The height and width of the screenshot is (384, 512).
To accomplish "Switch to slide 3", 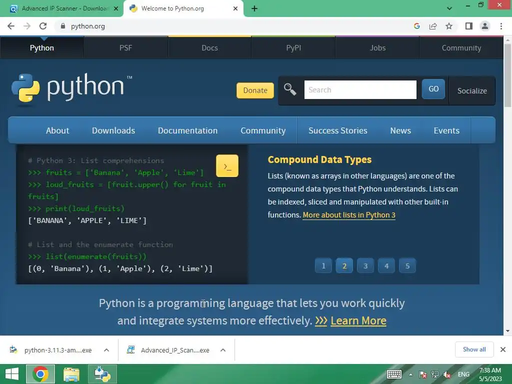I will (x=365, y=266).
